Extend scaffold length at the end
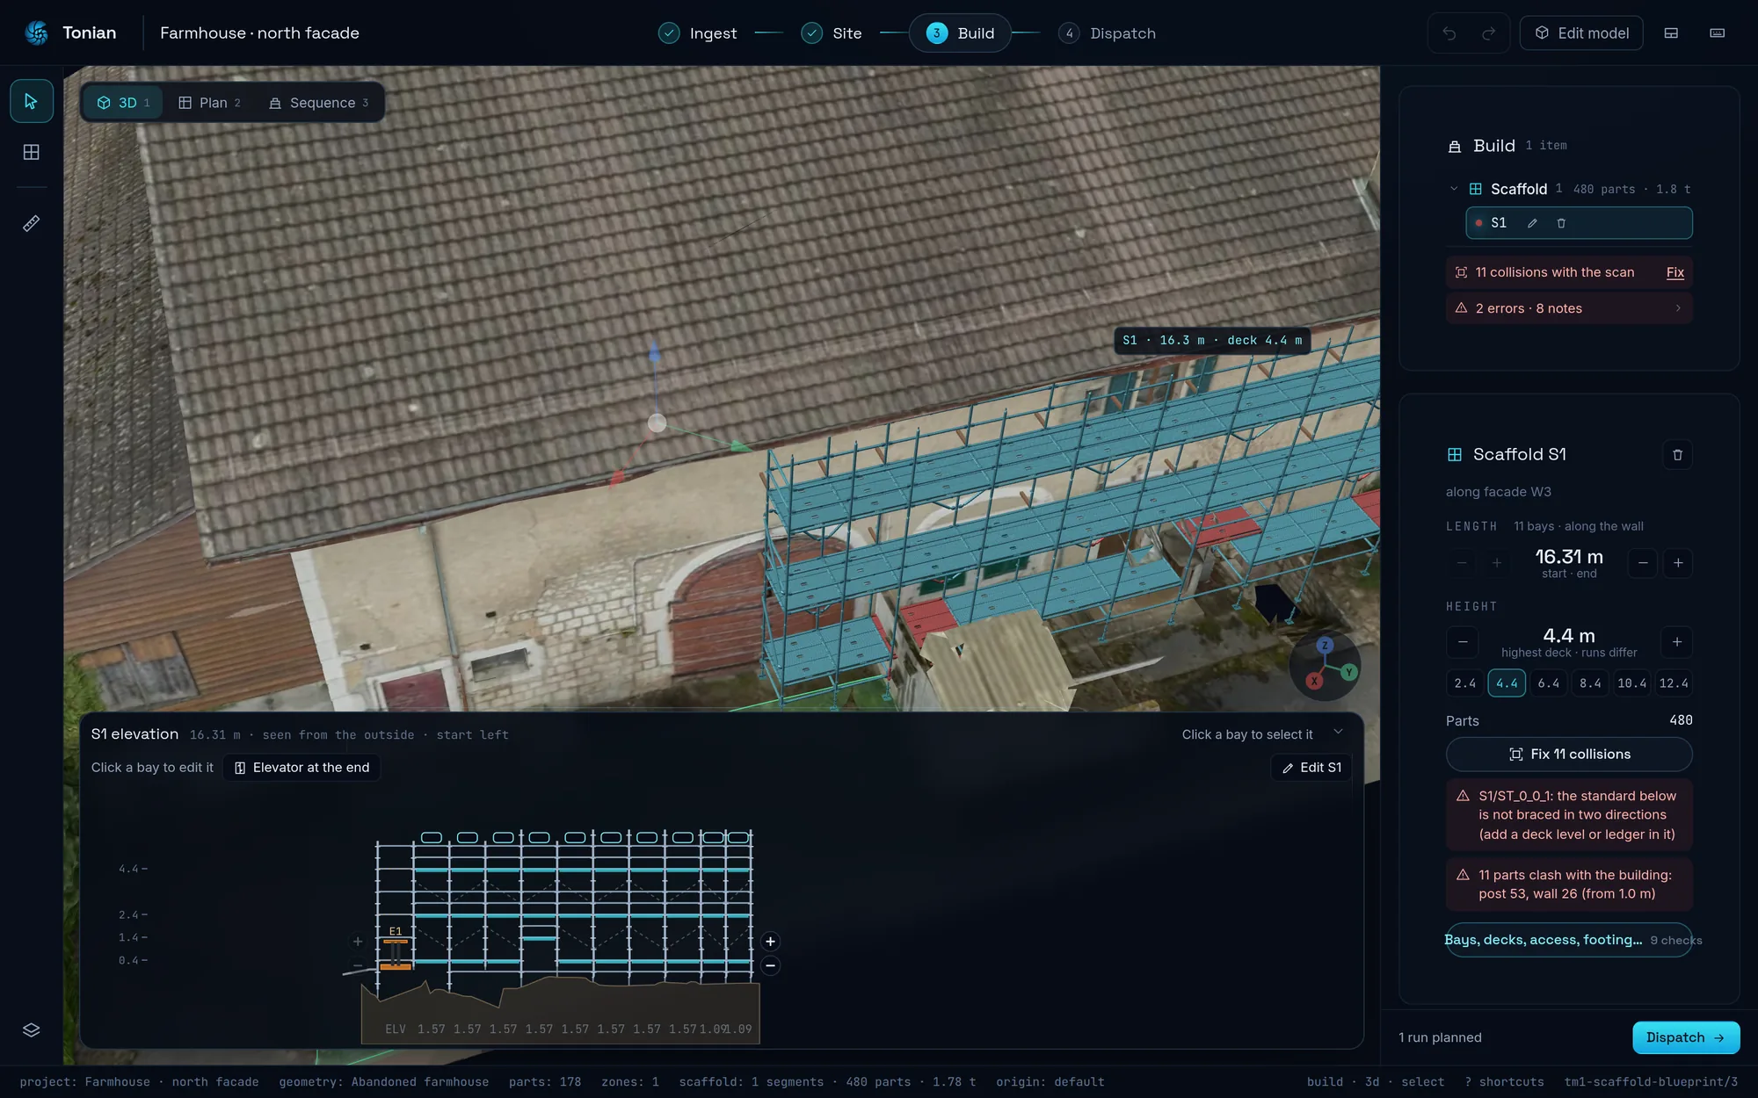Viewport: 1758px width, 1098px height. (1678, 563)
